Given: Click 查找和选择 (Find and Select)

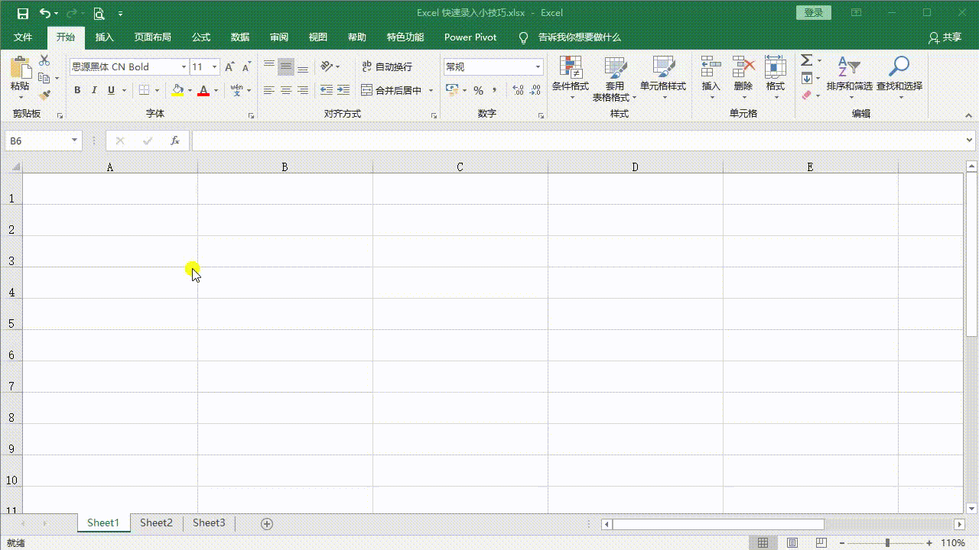Looking at the screenshot, I should 899,76.
